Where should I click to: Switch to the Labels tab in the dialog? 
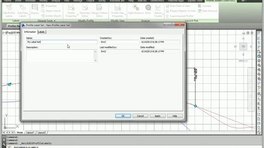(x=41, y=32)
